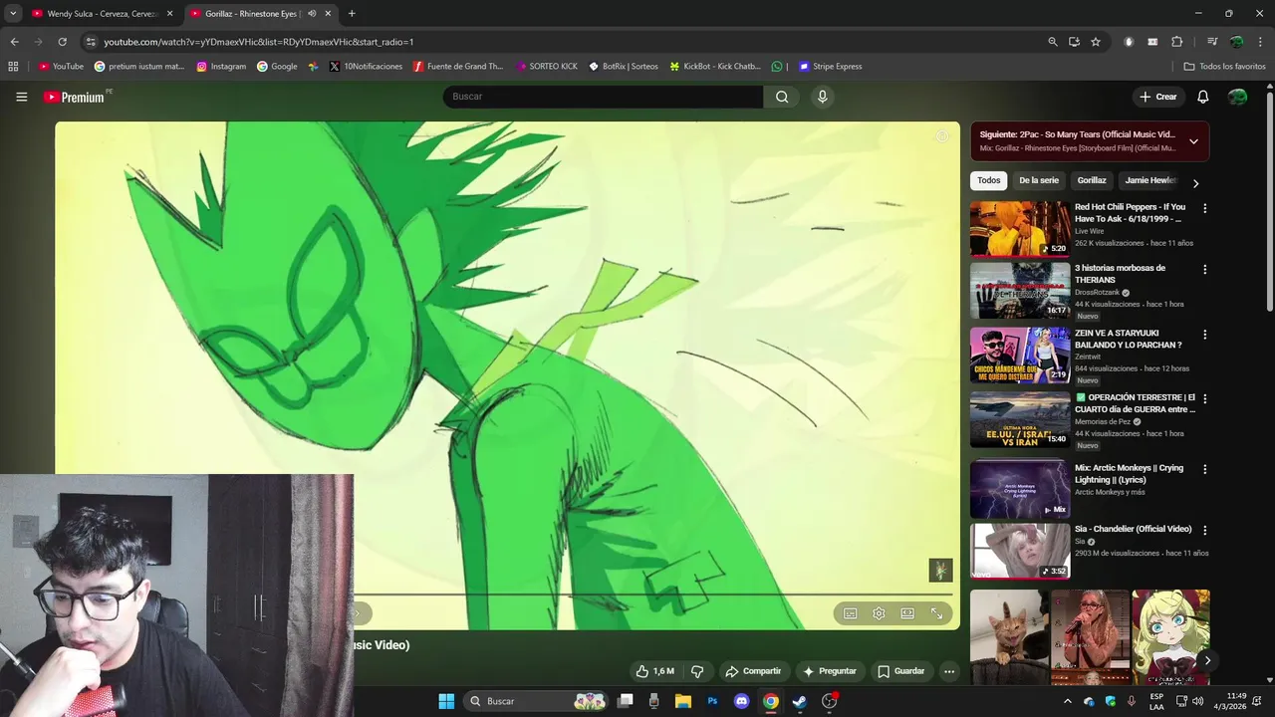The width and height of the screenshot is (1275, 717).
Task: Open Discord from the taskbar
Action: pos(741,701)
